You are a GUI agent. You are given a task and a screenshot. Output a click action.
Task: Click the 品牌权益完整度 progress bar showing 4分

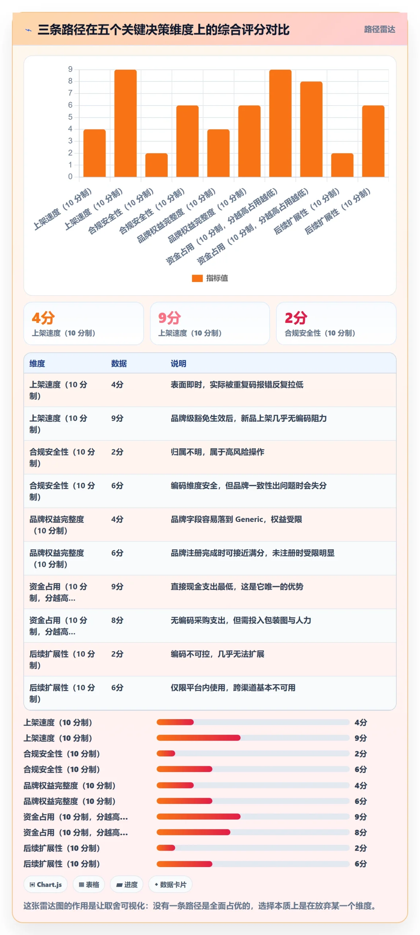coord(253,785)
